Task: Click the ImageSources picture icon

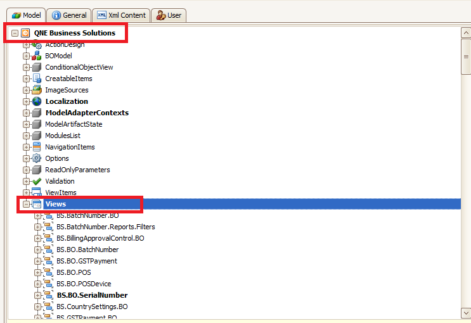Action: click(37, 90)
